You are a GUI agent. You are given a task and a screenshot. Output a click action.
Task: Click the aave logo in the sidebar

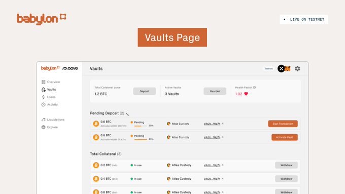coord(70,68)
